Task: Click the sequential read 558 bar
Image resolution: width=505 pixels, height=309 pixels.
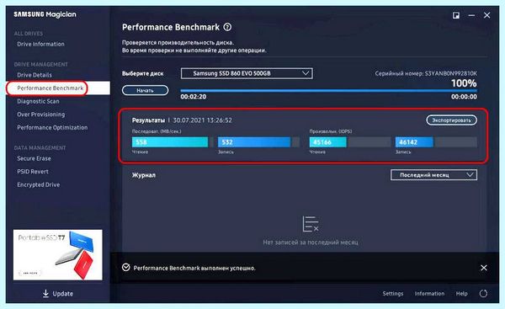Action: point(173,142)
